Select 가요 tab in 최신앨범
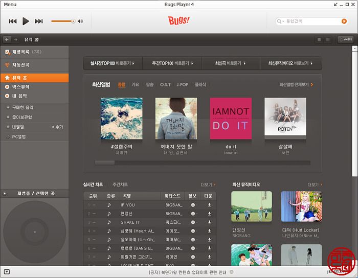The height and width of the screenshot is (278, 358). [135, 85]
